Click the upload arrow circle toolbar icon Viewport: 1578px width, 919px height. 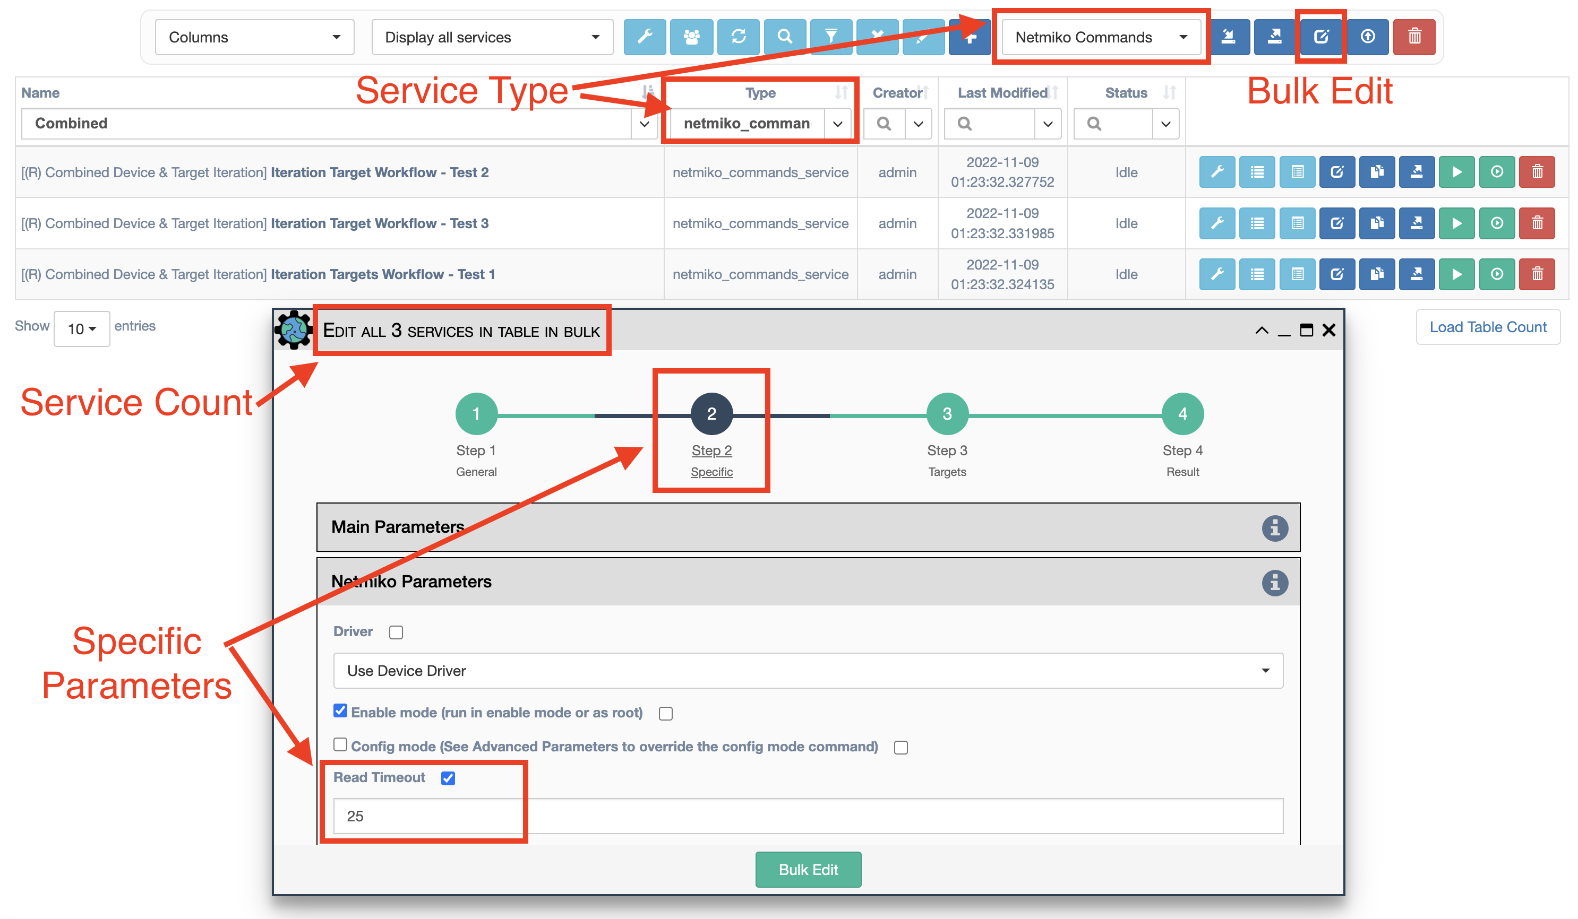(1368, 37)
